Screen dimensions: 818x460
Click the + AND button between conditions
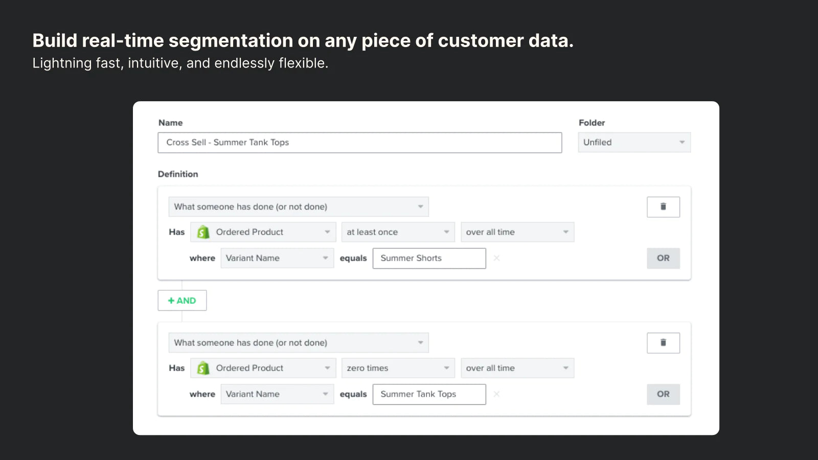tap(182, 301)
